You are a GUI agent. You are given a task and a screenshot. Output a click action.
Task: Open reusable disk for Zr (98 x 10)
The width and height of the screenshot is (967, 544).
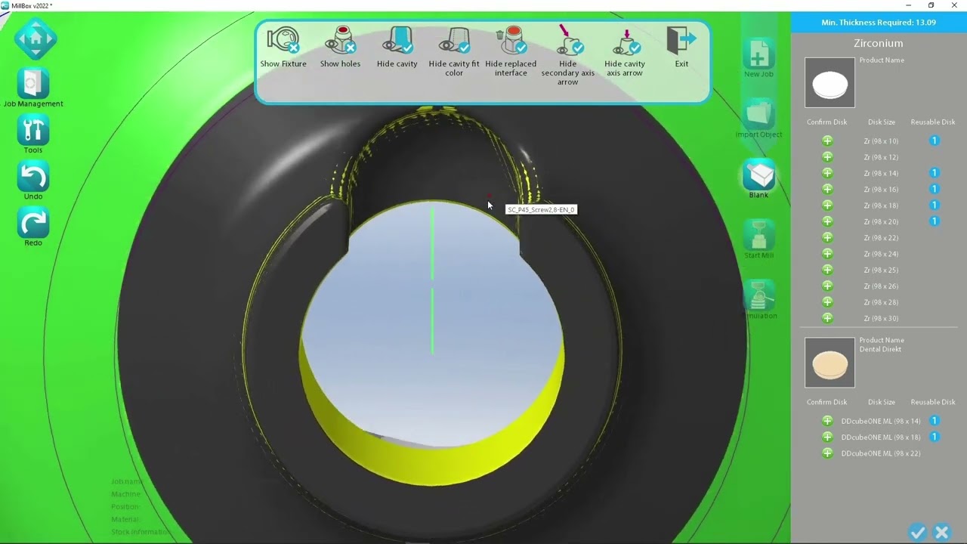pos(934,141)
